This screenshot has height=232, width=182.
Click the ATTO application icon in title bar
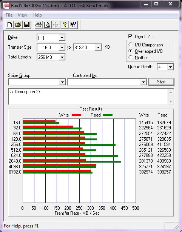pos(6,6)
